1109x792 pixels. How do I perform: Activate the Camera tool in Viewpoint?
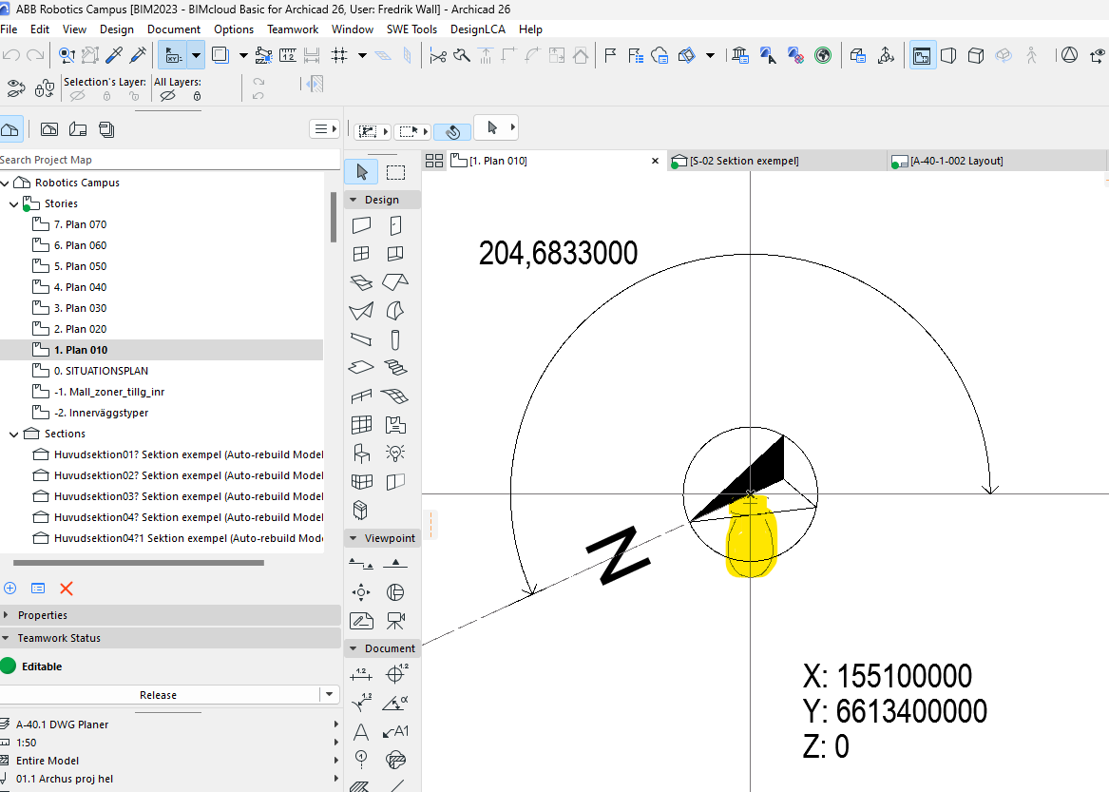point(396,621)
